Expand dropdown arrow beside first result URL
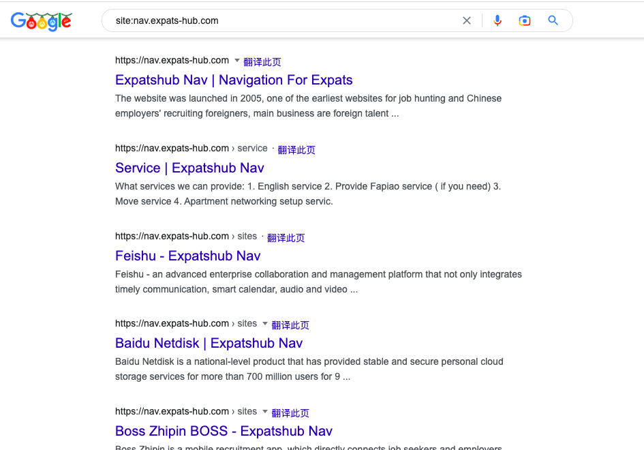This screenshot has height=450, width=644. (237, 61)
